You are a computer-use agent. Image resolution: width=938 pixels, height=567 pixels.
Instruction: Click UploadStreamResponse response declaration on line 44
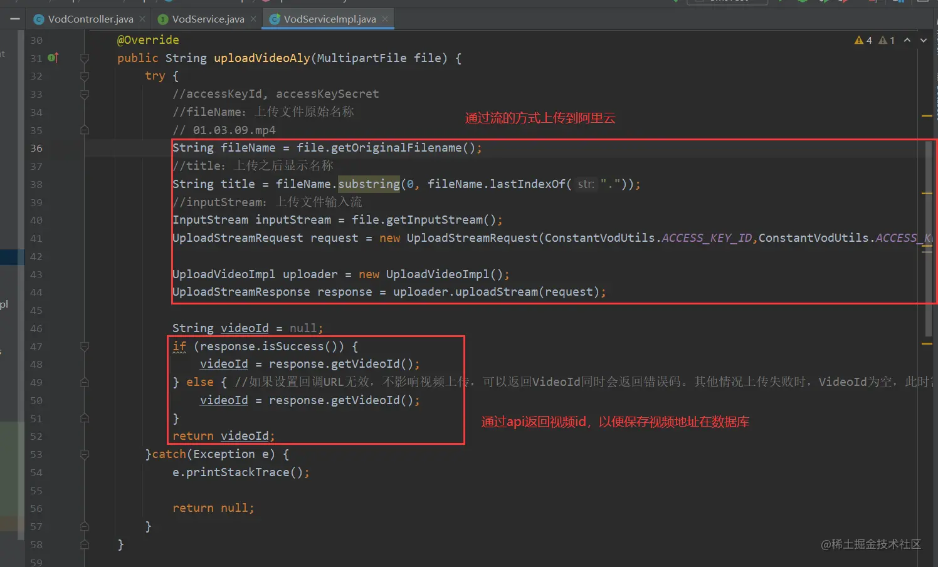point(272,292)
